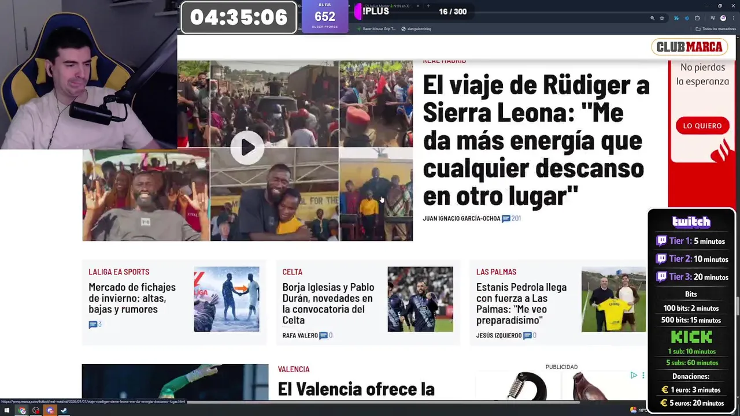Click the CELTA section label
Image resolution: width=740 pixels, height=416 pixels.
(x=292, y=272)
